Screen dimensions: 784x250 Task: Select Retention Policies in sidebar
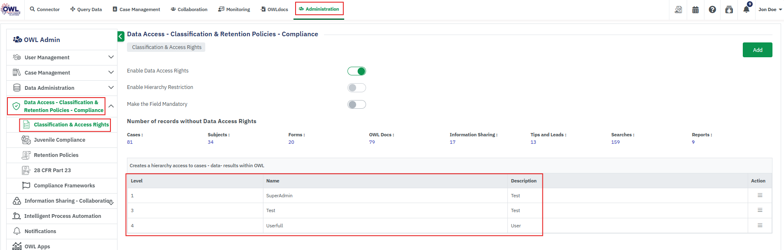56,155
